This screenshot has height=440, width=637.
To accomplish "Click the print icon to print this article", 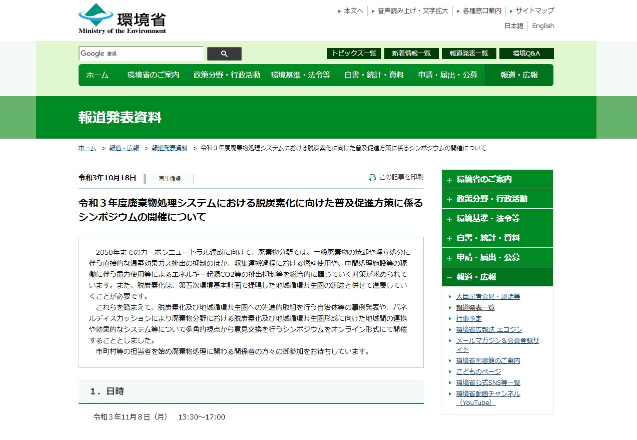I will coord(371,177).
